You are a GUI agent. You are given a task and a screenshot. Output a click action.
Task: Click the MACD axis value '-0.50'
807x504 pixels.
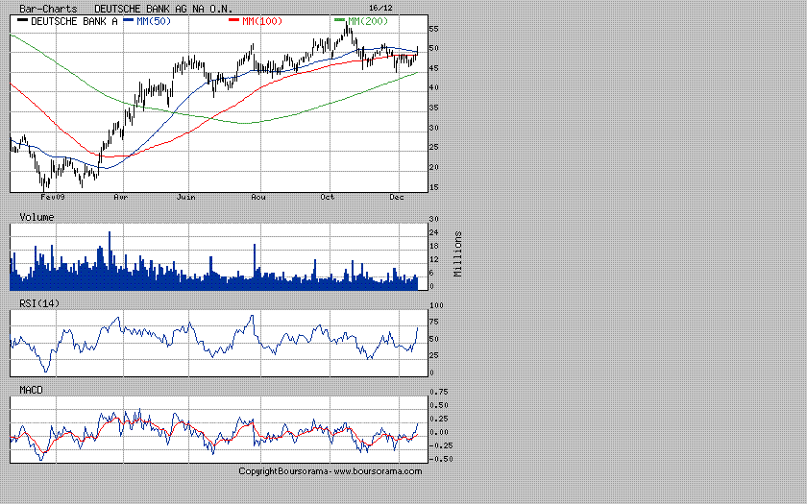click(441, 459)
